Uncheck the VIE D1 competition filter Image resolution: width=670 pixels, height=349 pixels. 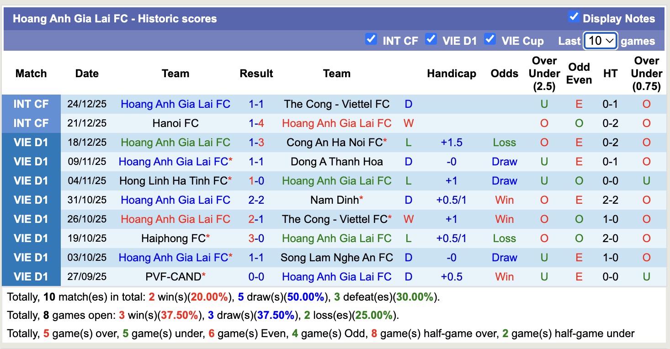click(431, 40)
